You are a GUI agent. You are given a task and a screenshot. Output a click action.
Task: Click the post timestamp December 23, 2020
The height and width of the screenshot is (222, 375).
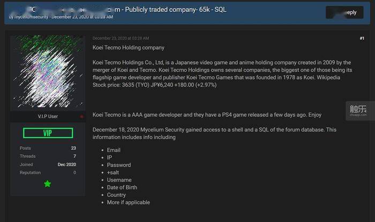click(x=121, y=38)
